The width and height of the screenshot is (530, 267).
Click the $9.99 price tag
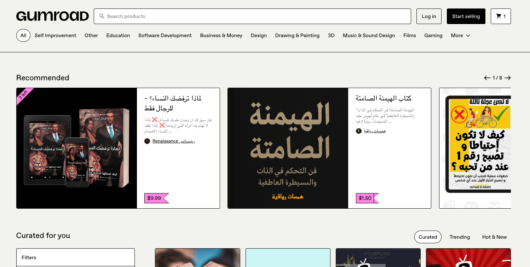154,198
